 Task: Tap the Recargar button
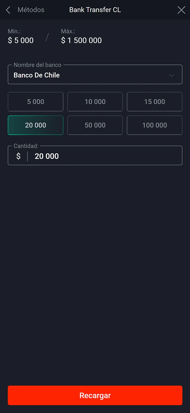95,395
